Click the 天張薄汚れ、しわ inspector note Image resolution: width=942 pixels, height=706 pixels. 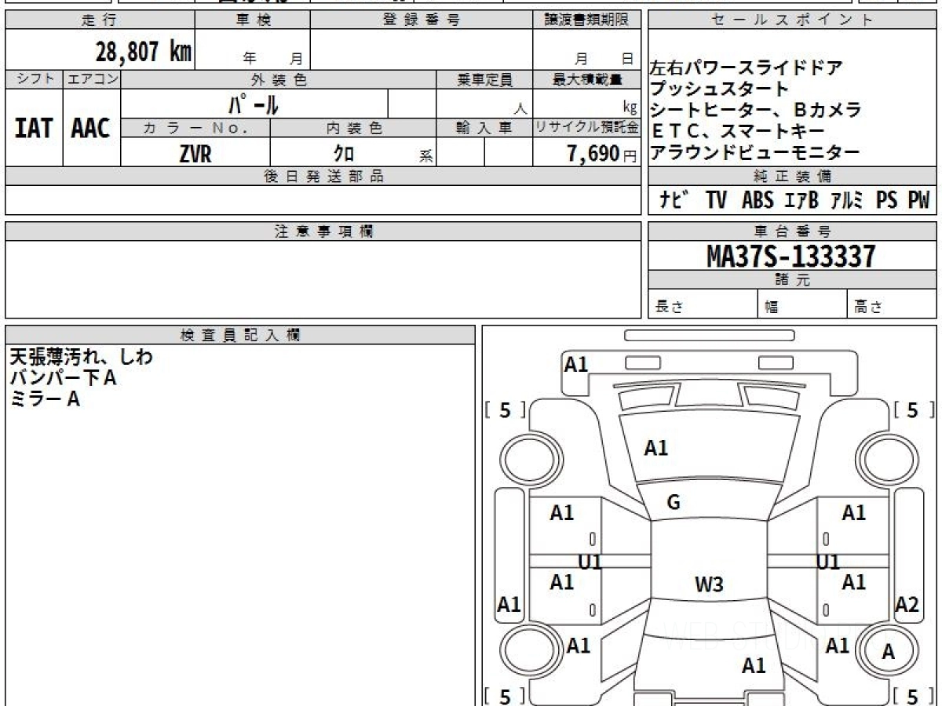[81, 357]
